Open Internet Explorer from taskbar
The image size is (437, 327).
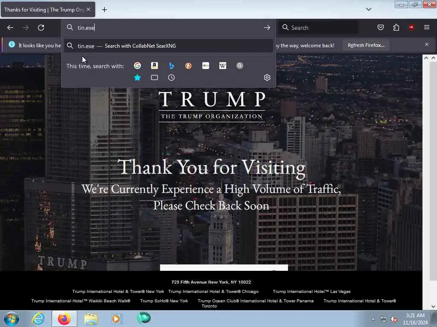(x=38, y=318)
